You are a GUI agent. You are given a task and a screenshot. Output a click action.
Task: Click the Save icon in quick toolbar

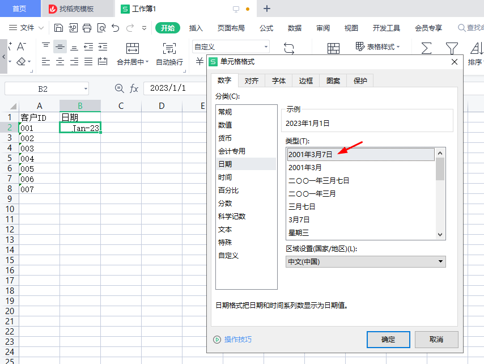[58, 28]
